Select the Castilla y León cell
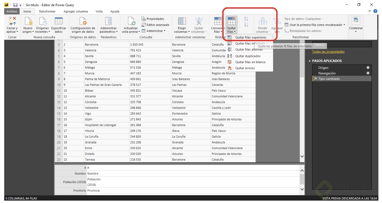The width and height of the screenshot is (382, 203). point(233,108)
